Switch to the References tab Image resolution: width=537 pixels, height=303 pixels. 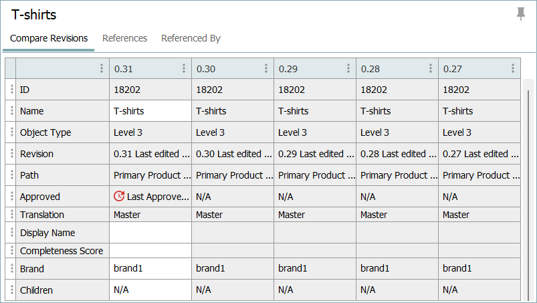[124, 38]
